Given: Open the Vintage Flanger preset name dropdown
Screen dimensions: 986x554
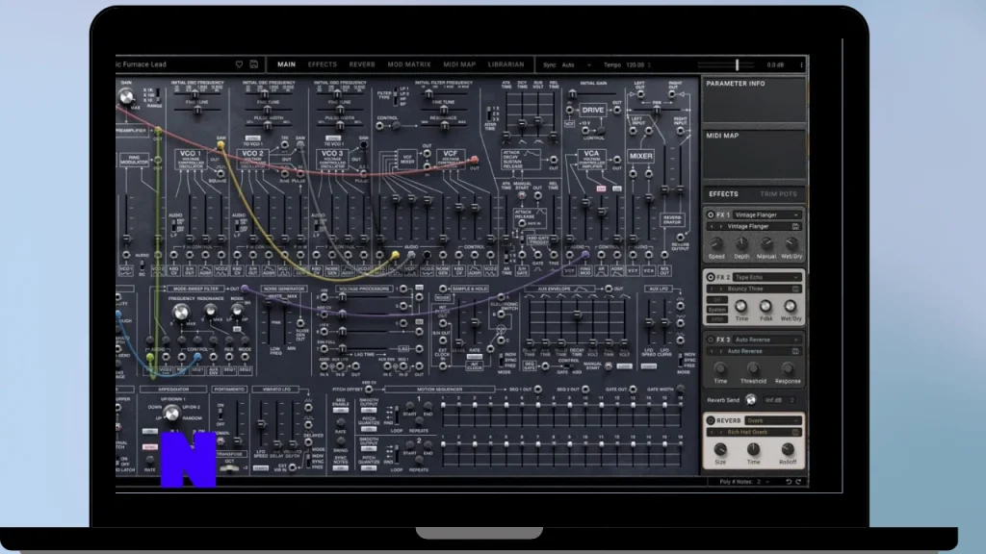Looking at the screenshot, I should [754, 226].
